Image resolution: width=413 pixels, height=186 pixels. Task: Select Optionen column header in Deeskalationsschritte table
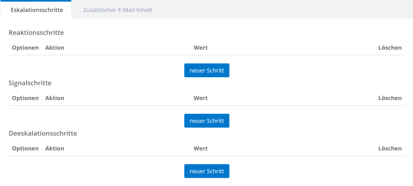25,149
